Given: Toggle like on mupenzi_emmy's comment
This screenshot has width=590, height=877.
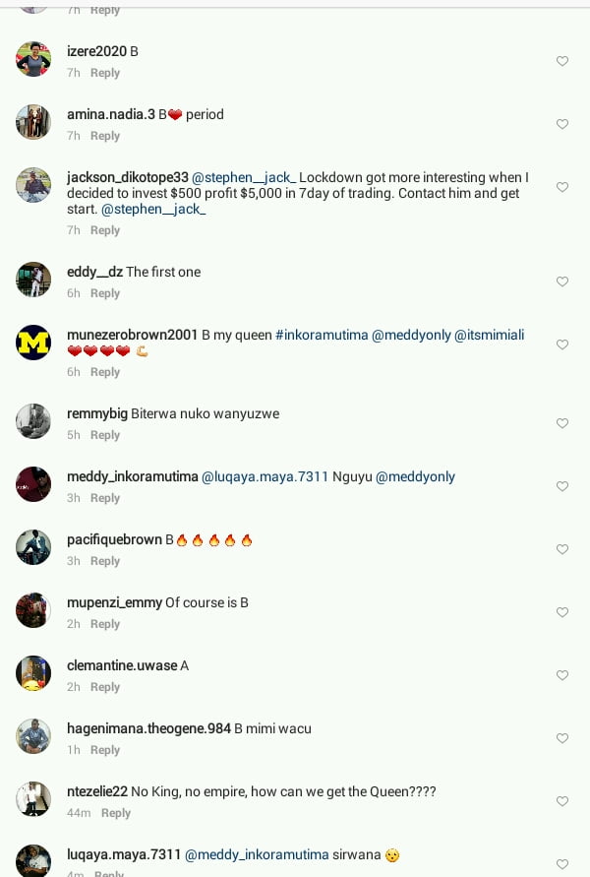Looking at the screenshot, I should (x=562, y=612).
